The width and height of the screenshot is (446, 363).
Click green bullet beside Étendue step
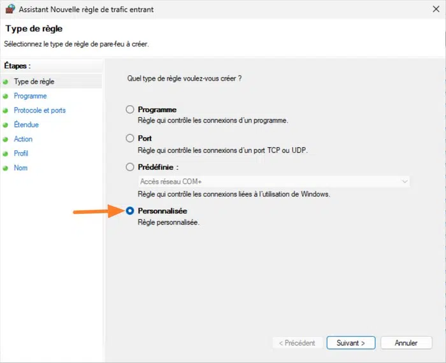(x=6, y=125)
